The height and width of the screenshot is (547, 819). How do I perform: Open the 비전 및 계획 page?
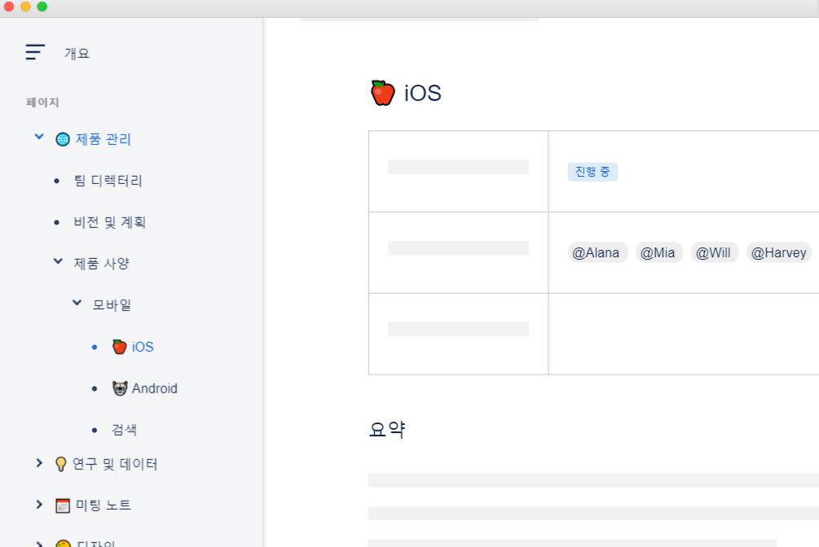[x=110, y=222]
